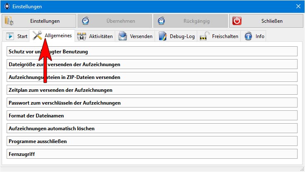Click the Übernehmen button
The width and height of the screenshot is (305, 172).
coord(115,21)
